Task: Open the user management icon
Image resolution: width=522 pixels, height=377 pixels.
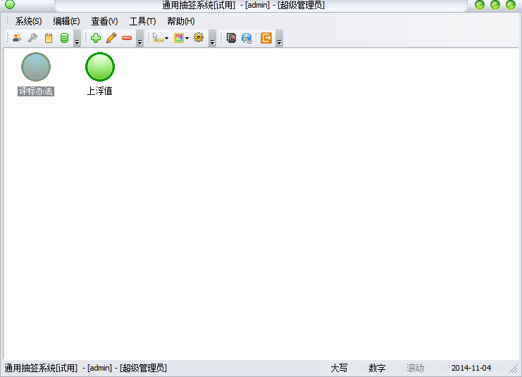Action: (17, 38)
